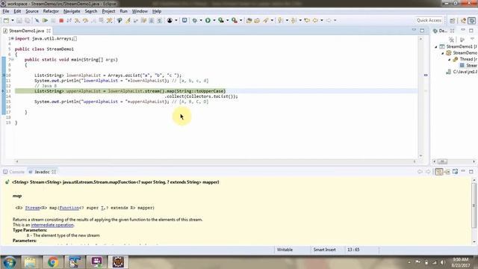Click the Save All toolbar icon
478x269 pixels.
(x=28, y=20)
